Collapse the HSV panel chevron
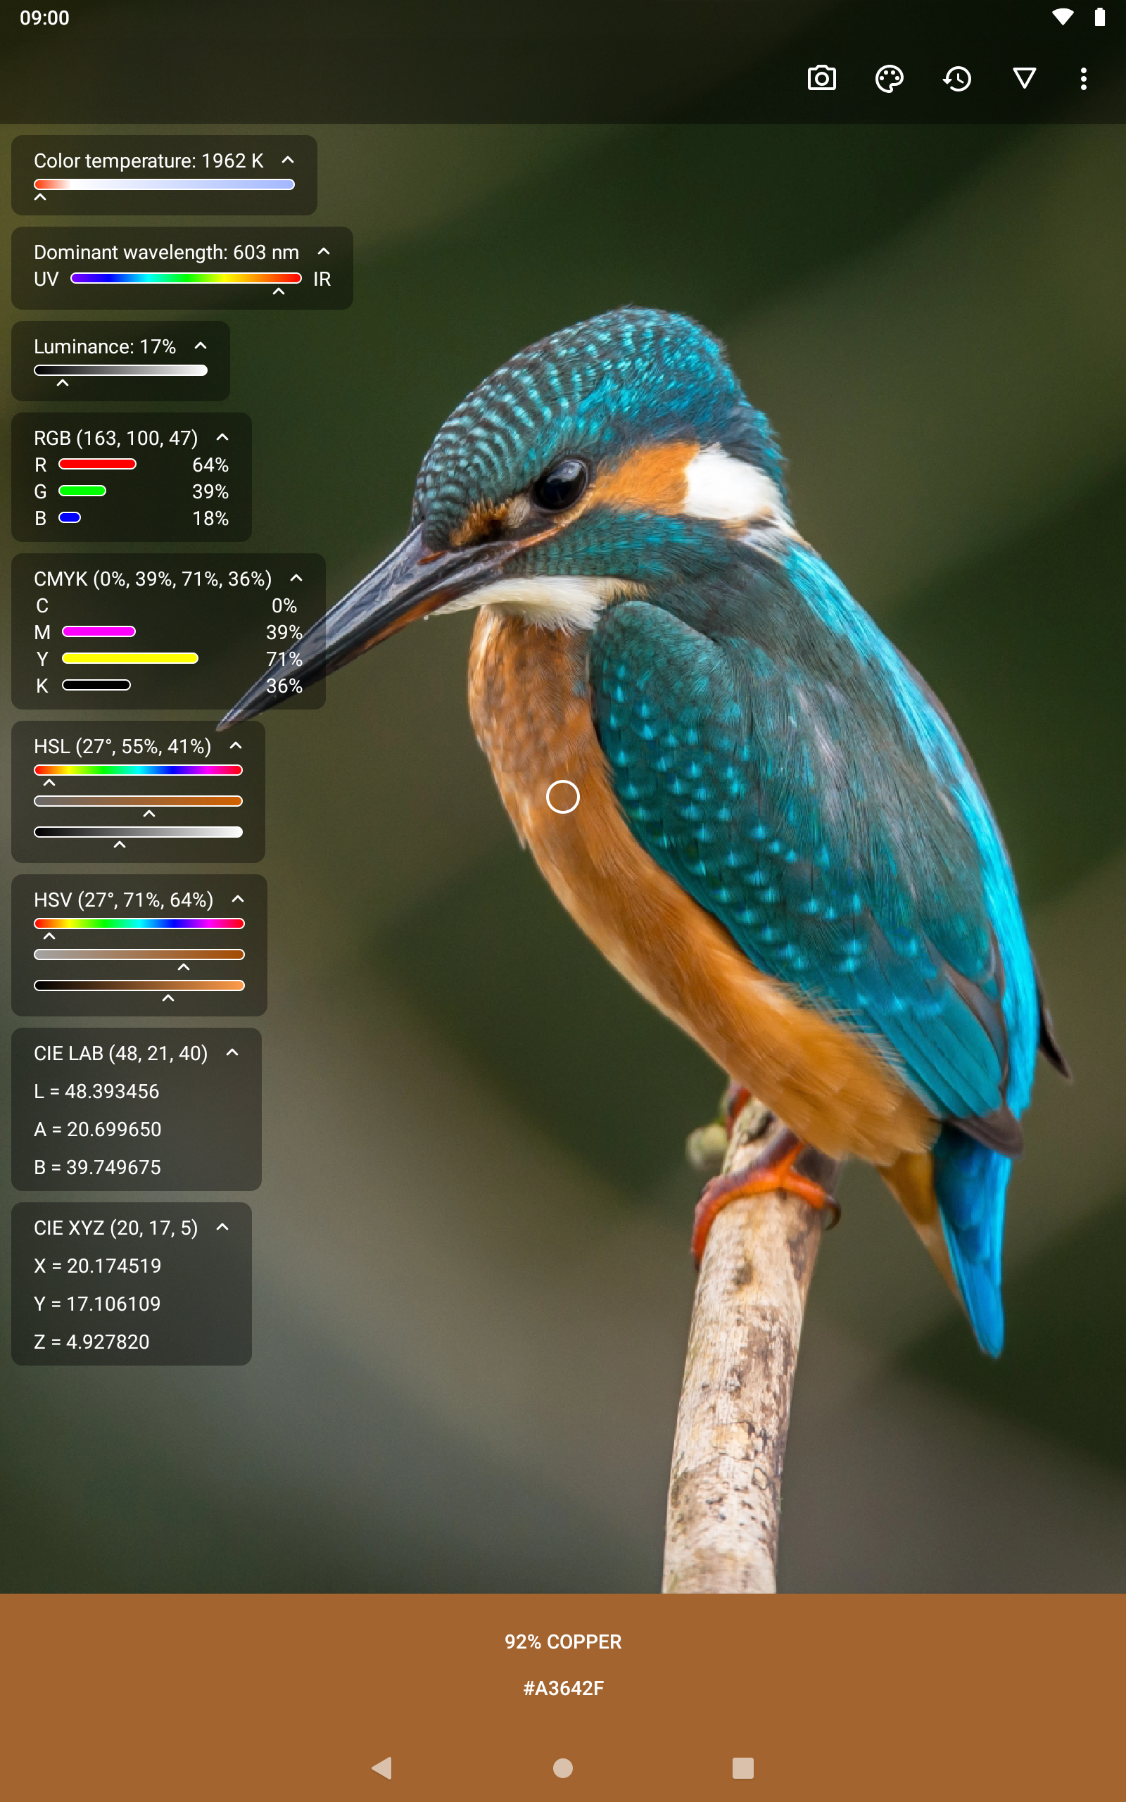Image resolution: width=1126 pixels, height=1802 pixels. tap(239, 900)
